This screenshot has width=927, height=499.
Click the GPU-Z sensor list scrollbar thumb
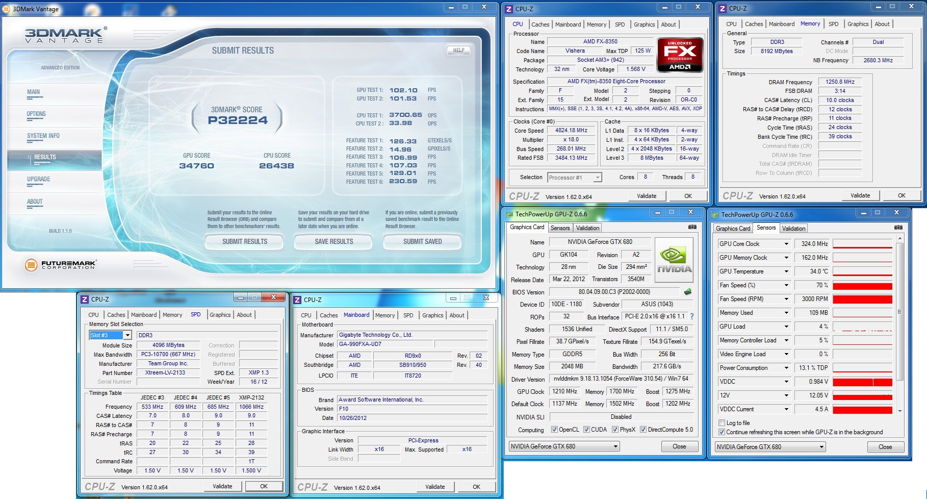(x=899, y=311)
